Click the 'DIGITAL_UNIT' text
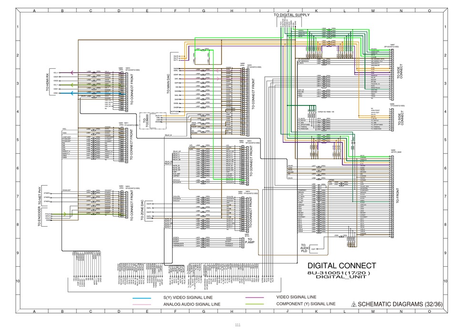 pyautogui.click(x=341, y=277)
